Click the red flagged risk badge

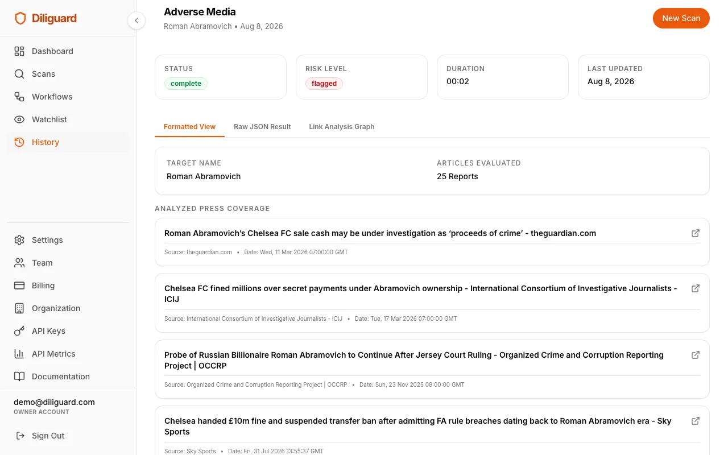[324, 84]
